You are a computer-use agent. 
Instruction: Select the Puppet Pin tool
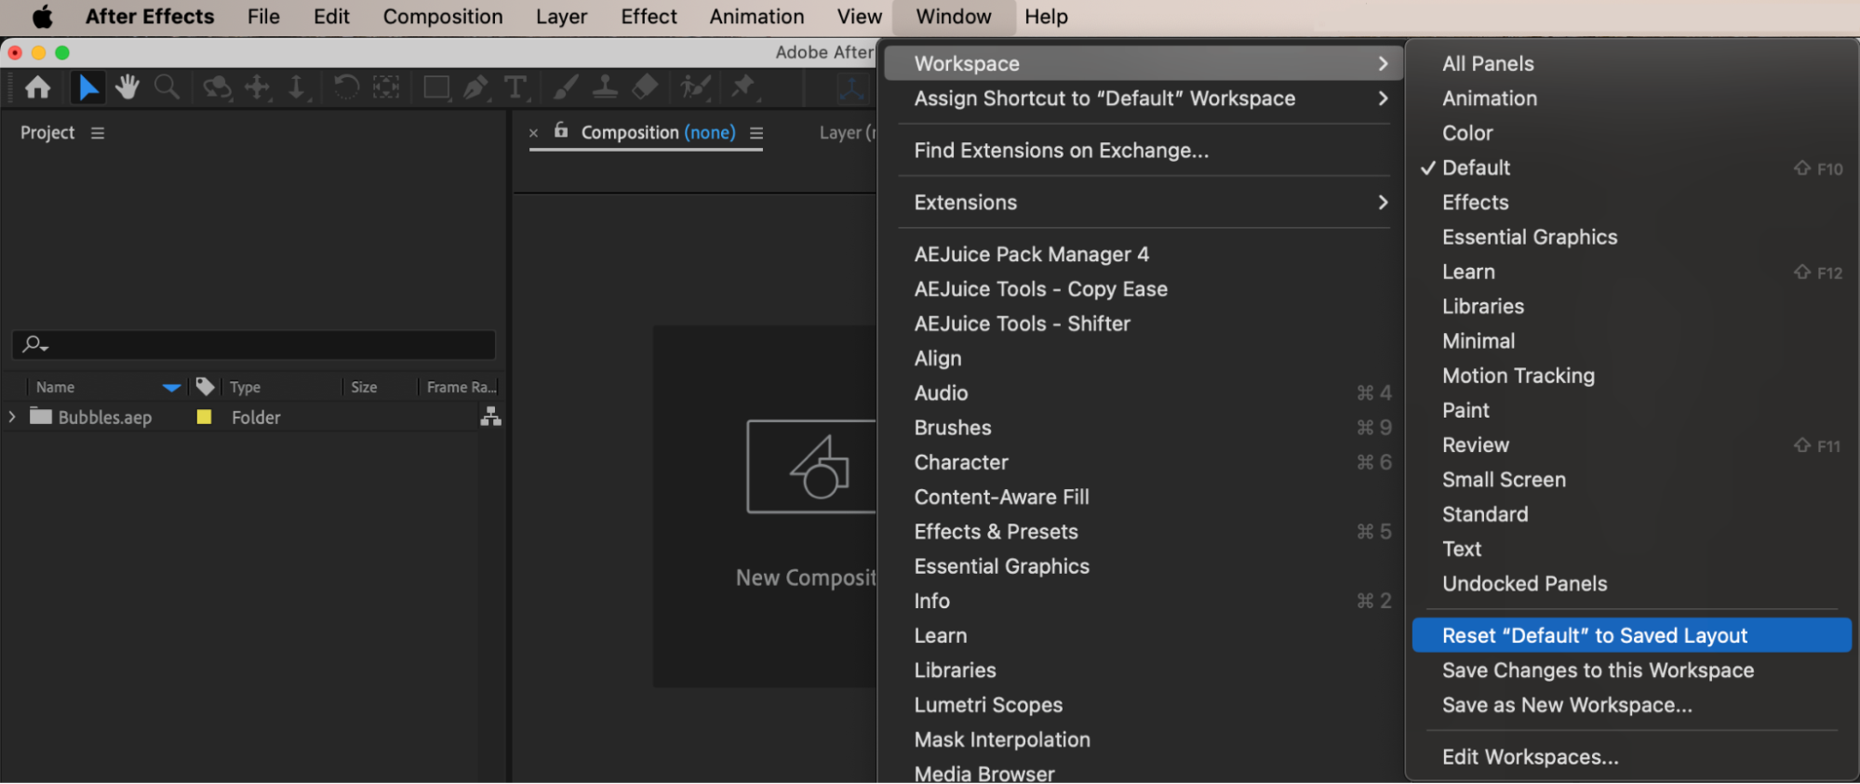point(743,87)
